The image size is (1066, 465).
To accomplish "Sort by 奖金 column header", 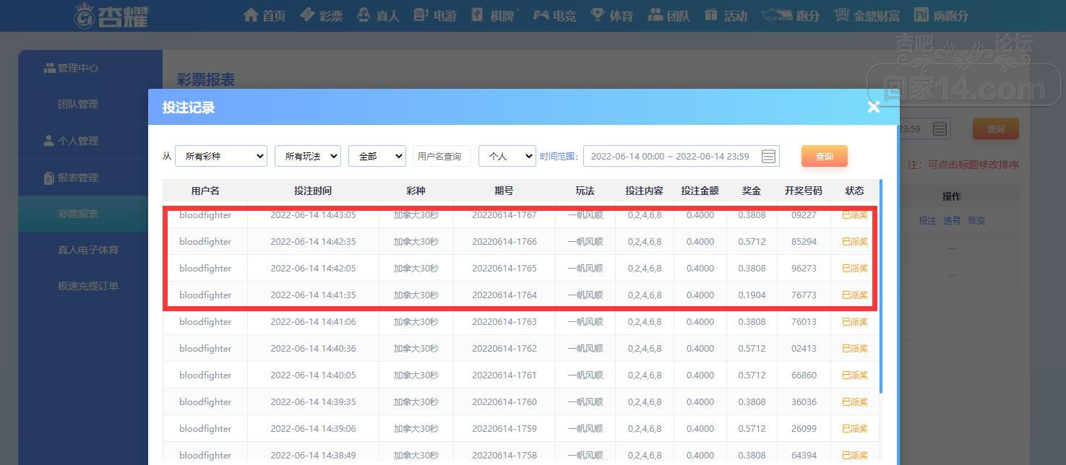I will 752,191.
